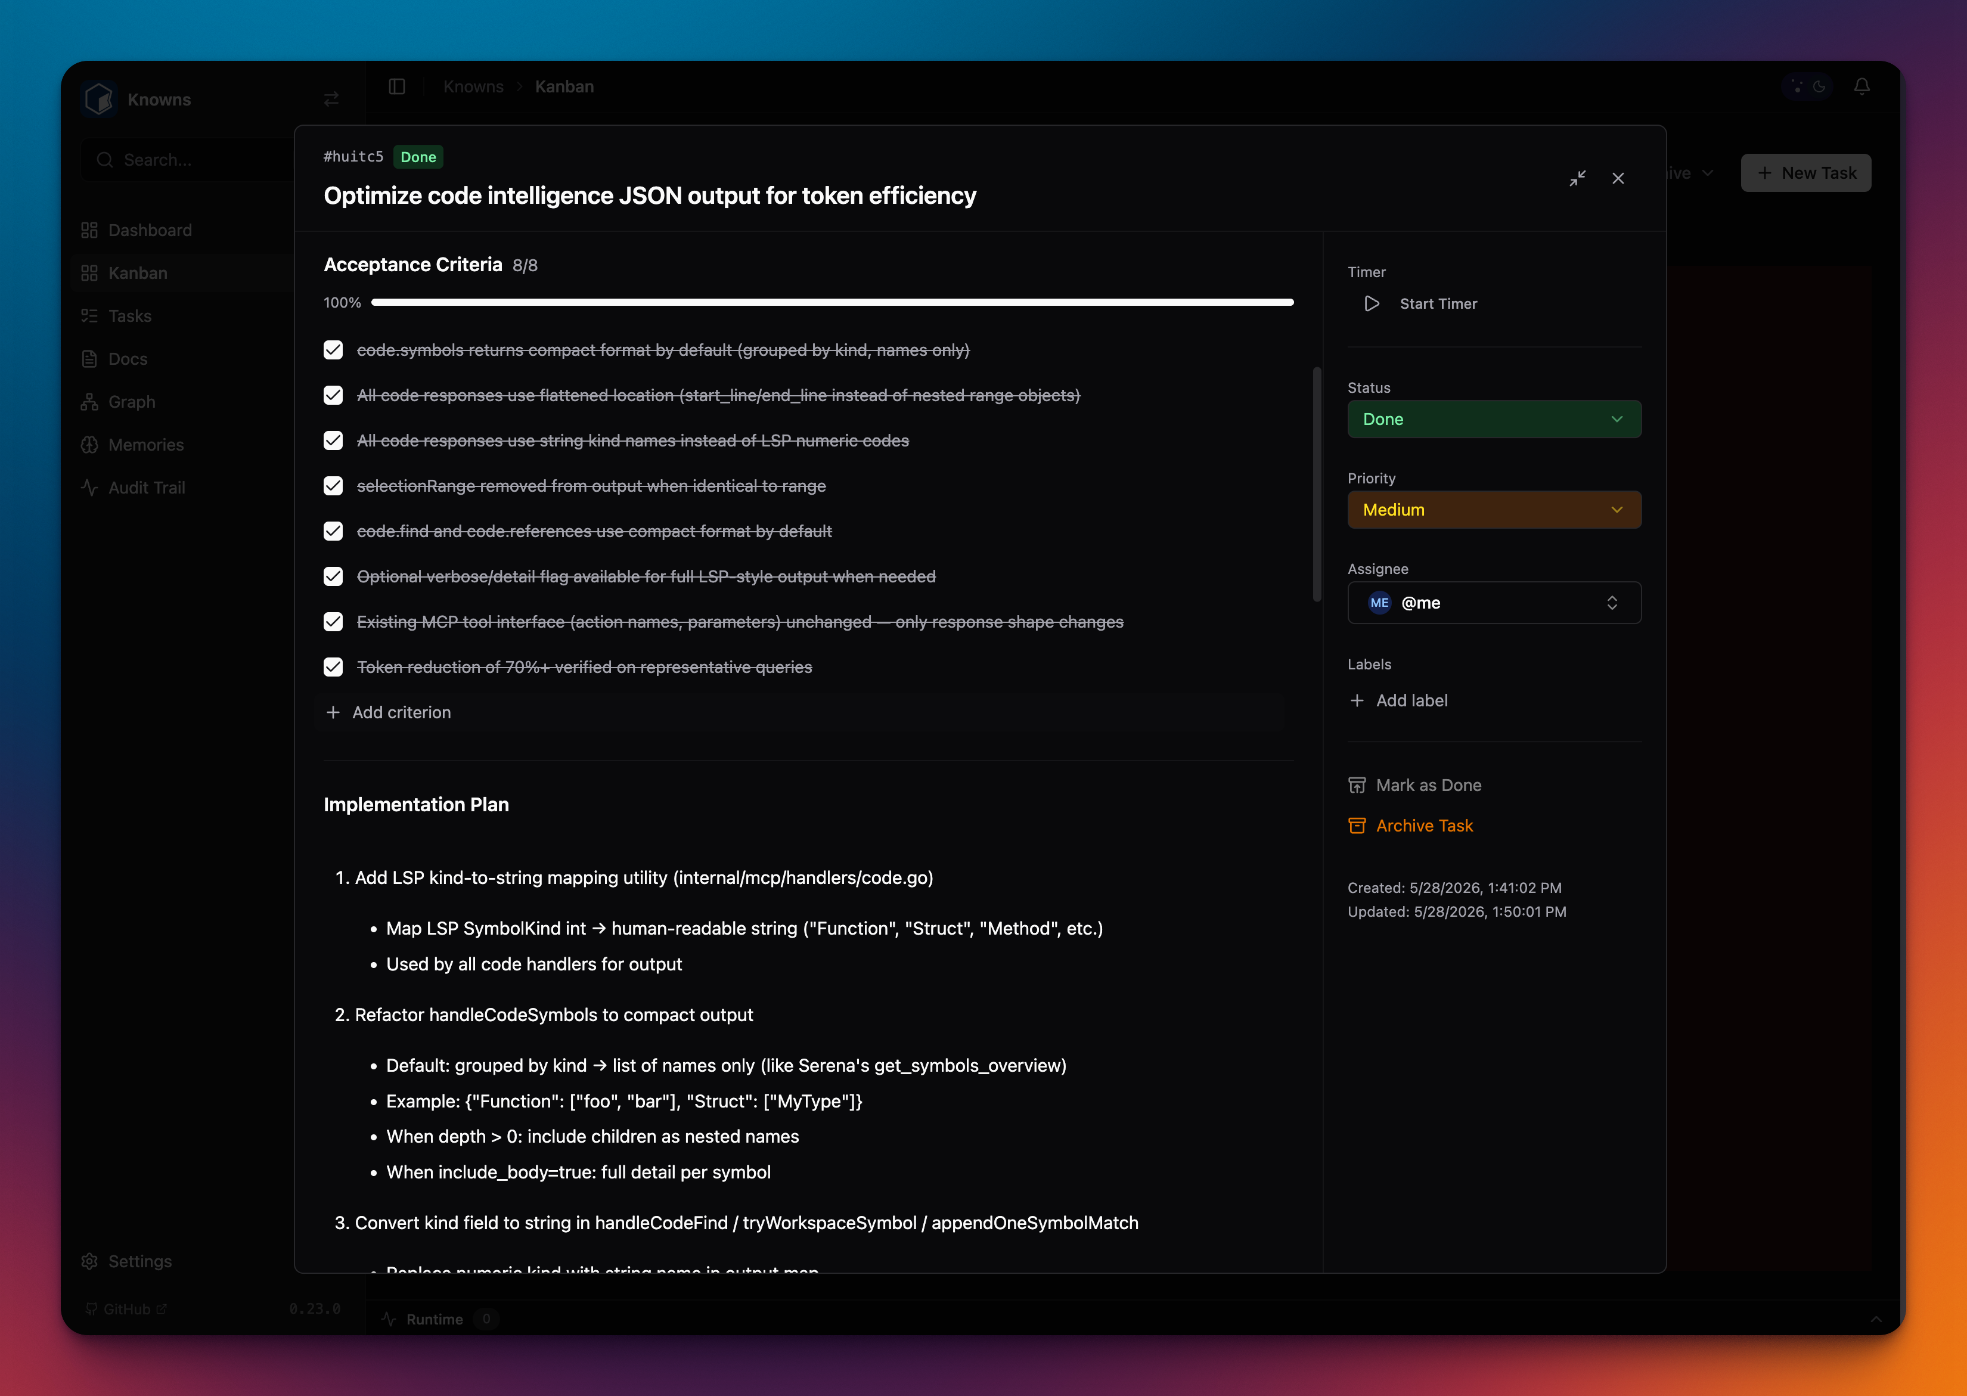This screenshot has width=1967, height=1396.
Task: Click the Archive Task button
Action: [x=1410, y=826]
